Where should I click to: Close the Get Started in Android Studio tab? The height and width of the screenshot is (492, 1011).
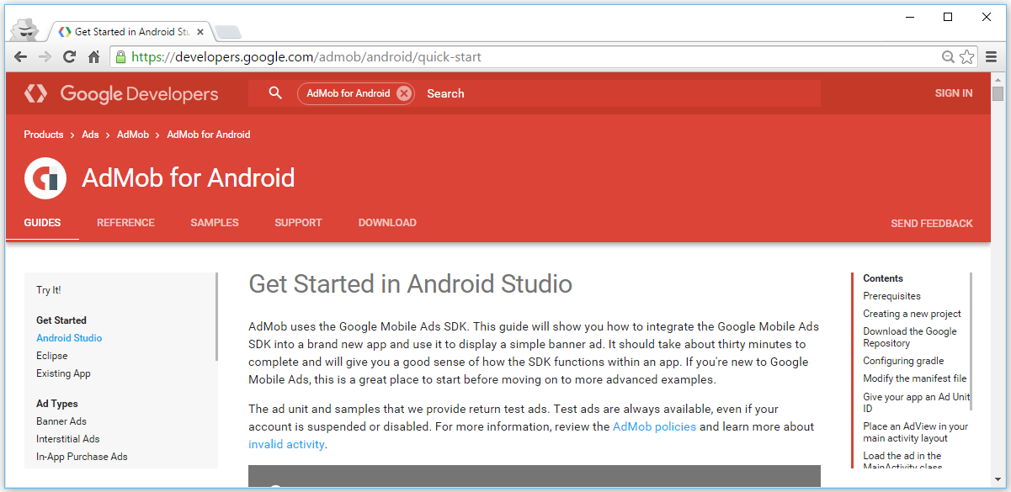coord(200,32)
